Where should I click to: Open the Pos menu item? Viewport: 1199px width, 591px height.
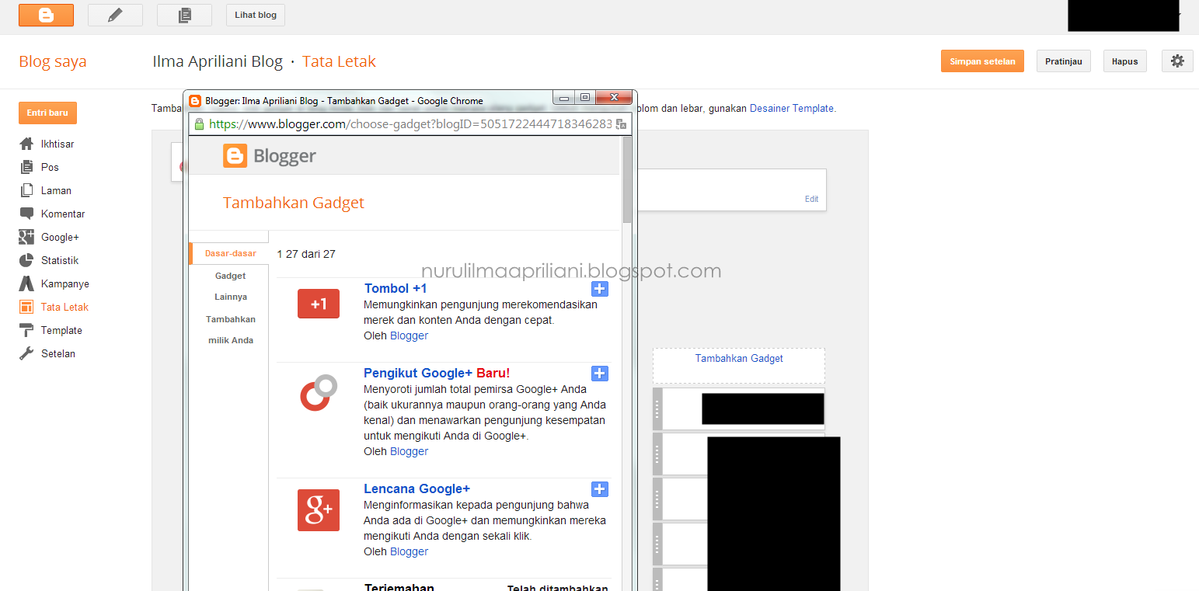point(50,167)
